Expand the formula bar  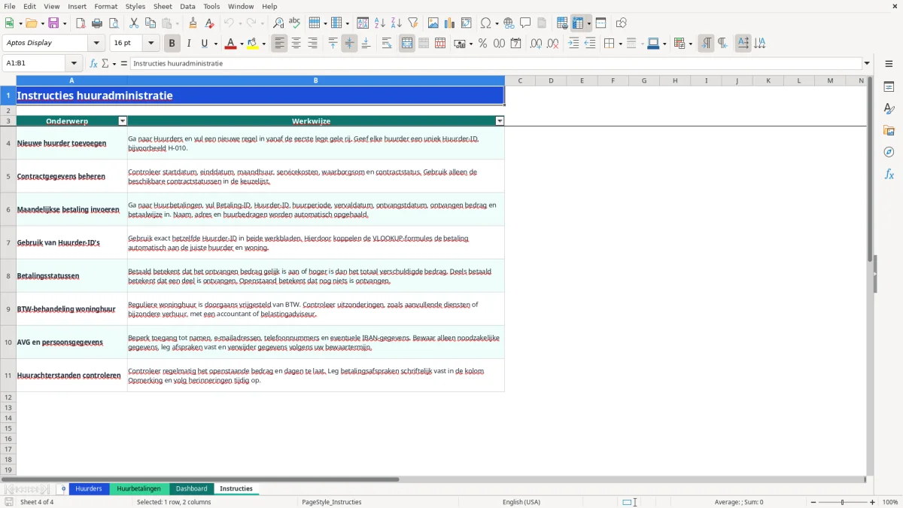(867, 63)
